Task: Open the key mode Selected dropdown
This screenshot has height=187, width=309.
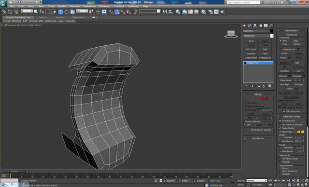Action: 256,181
